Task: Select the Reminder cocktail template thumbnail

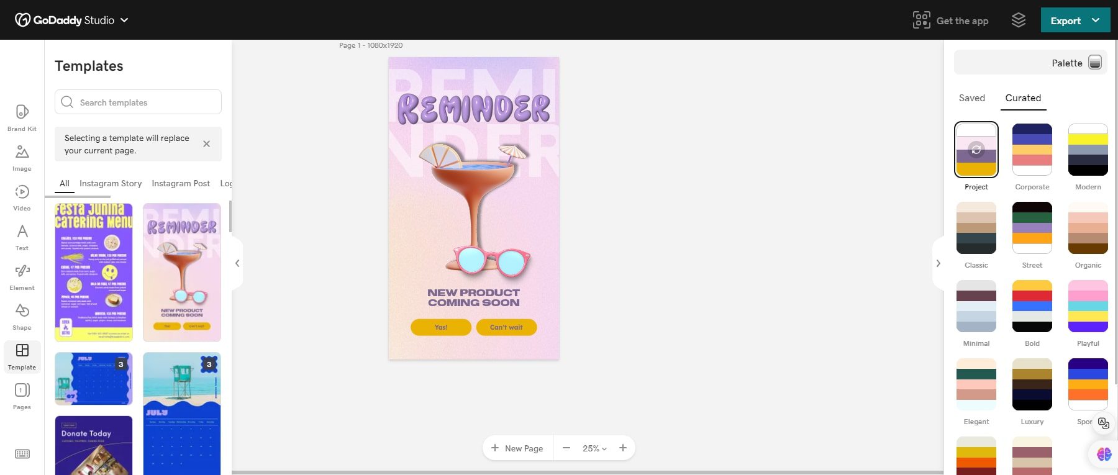Action: 182,273
